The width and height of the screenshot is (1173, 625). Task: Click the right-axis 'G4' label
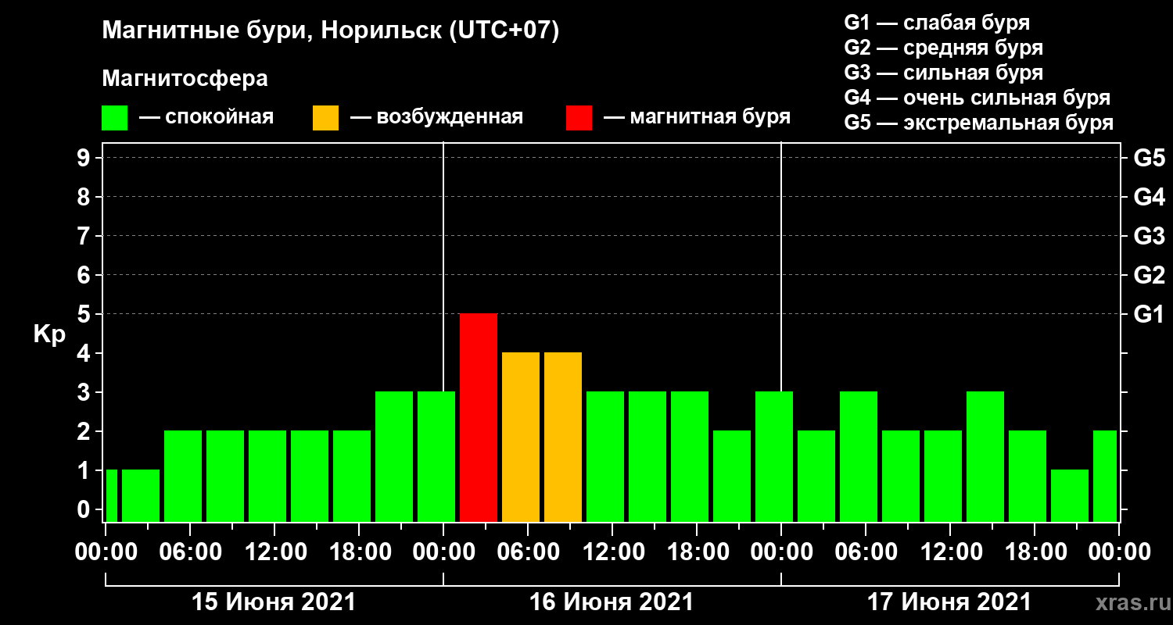coord(1149,197)
